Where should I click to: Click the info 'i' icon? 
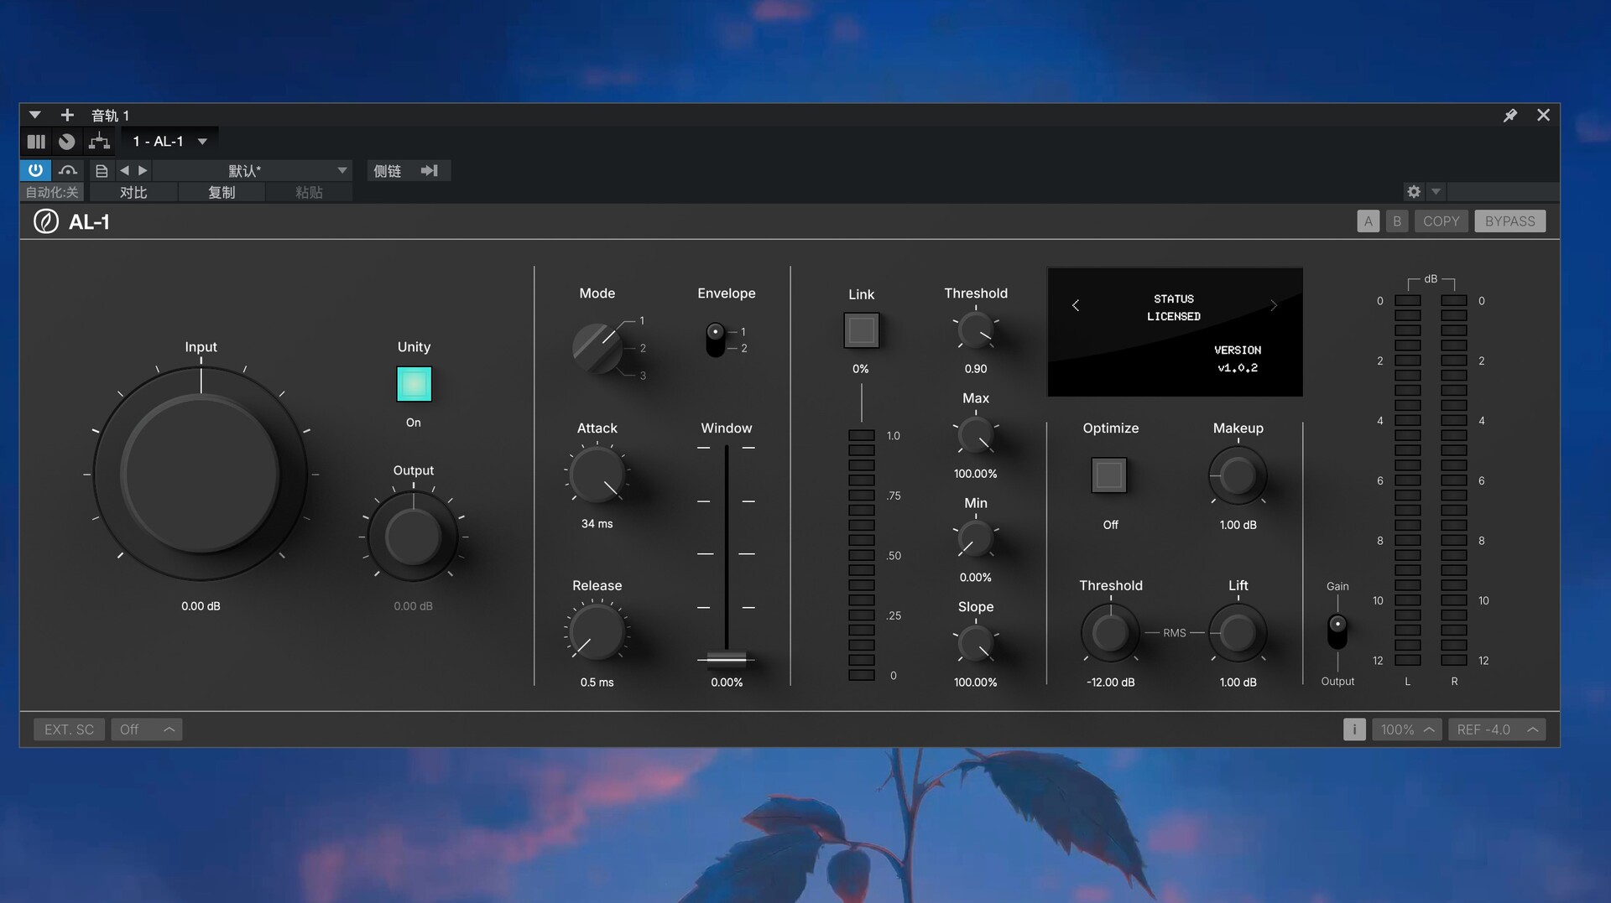(1354, 729)
